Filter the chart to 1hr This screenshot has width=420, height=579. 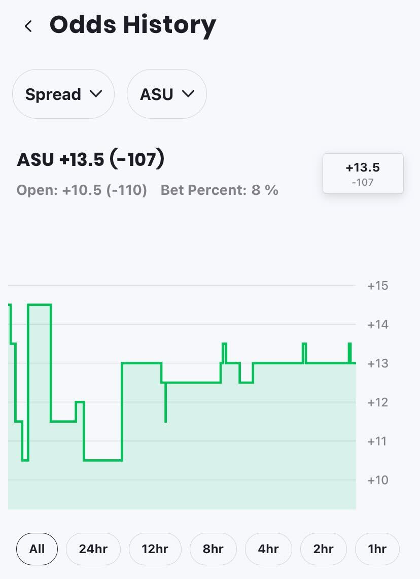[x=377, y=549]
